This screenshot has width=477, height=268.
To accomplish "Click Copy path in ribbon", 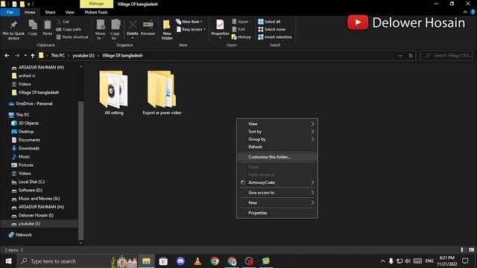I will pos(69,29).
